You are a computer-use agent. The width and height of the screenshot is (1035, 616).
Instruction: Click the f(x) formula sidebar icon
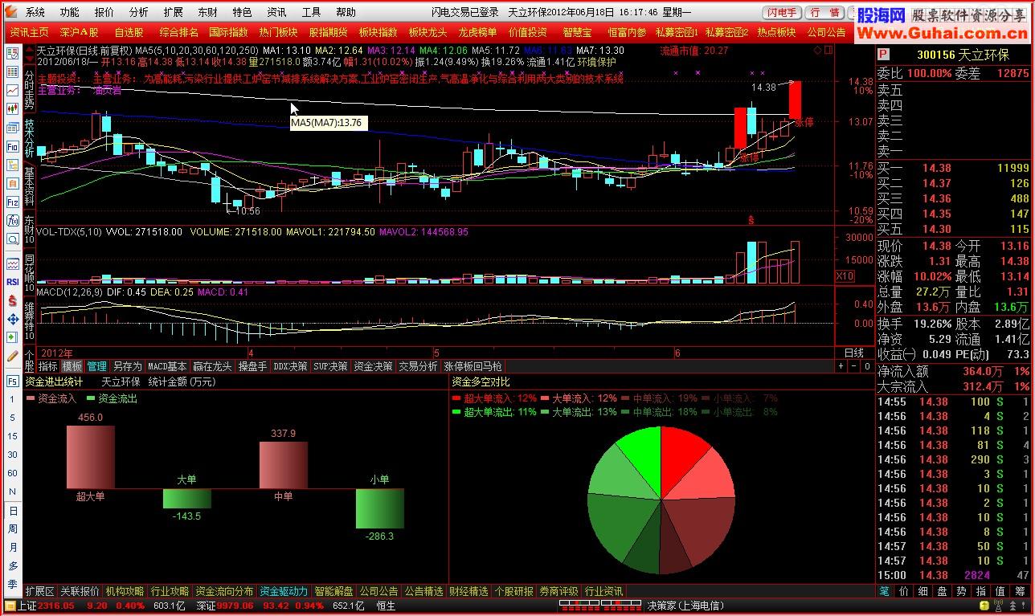pos(13,220)
